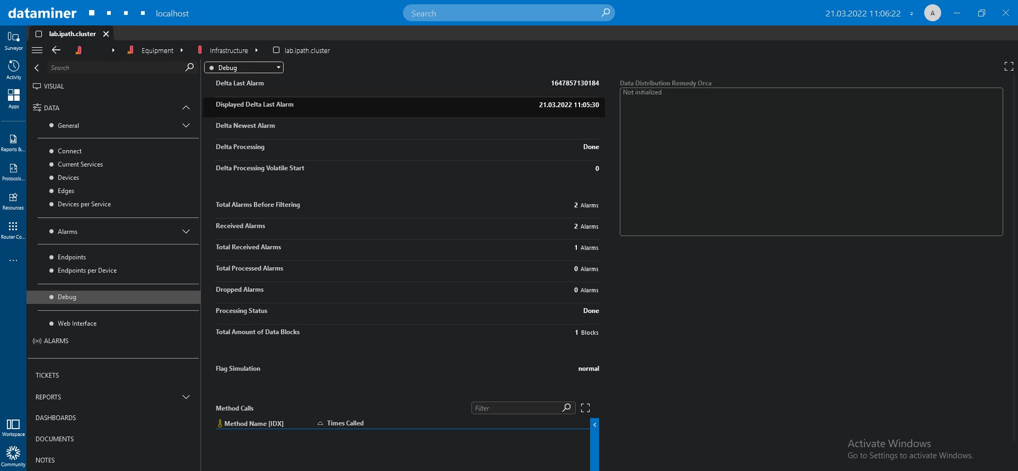Collapse the DATA section

(x=186, y=108)
